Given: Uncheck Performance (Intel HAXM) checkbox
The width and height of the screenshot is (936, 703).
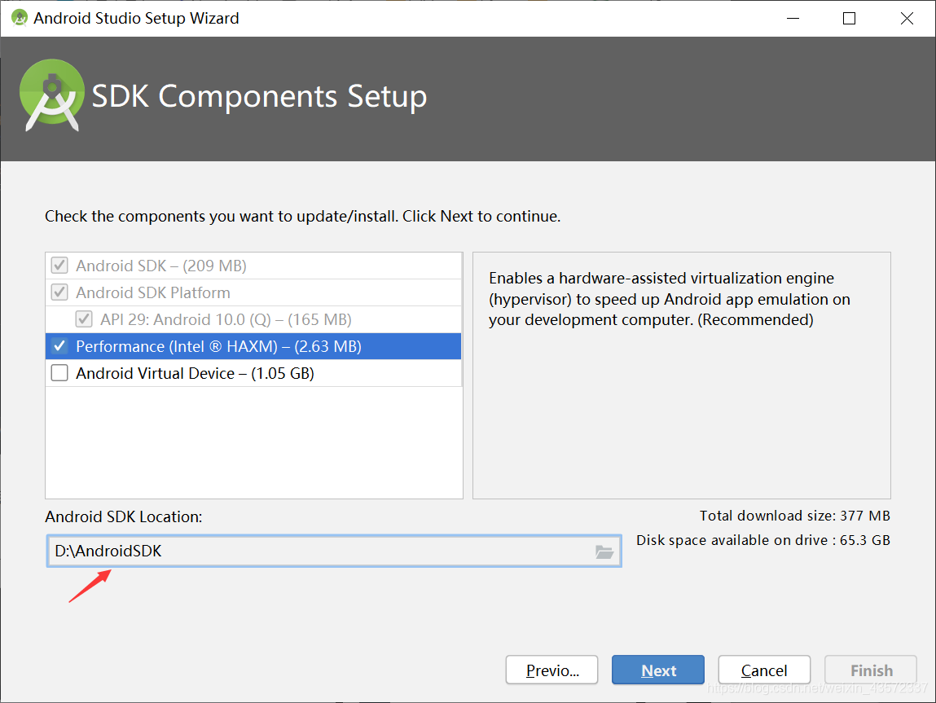Looking at the screenshot, I should pyautogui.click(x=59, y=346).
